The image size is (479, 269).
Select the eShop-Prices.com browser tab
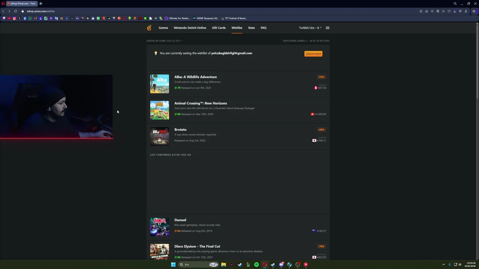(x=22, y=3)
